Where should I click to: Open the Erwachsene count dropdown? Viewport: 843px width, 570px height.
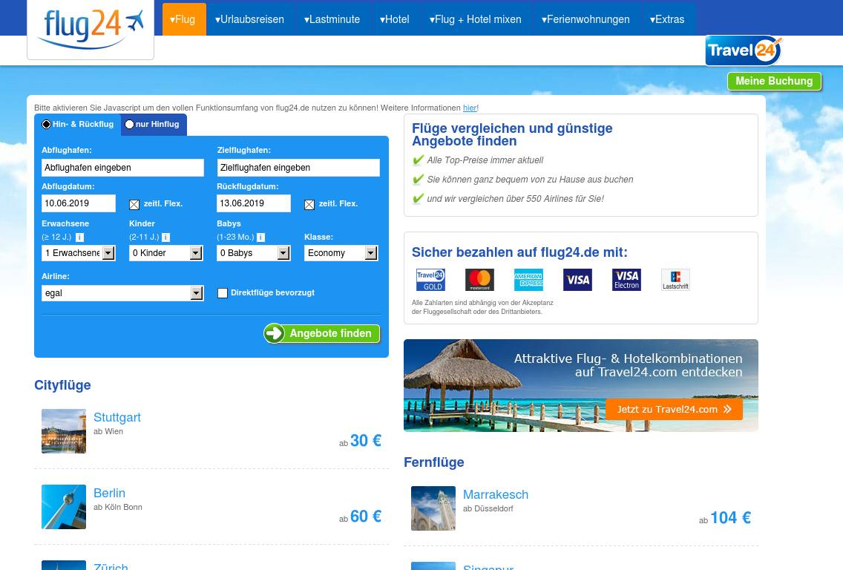click(79, 253)
